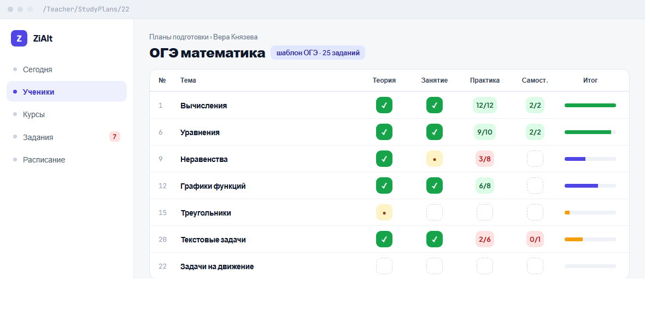
Task: Click the Практика column header
Action: pyautogui.click(x=485, y=80)
